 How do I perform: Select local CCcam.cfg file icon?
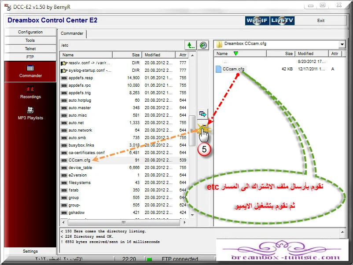pos(219,69)
